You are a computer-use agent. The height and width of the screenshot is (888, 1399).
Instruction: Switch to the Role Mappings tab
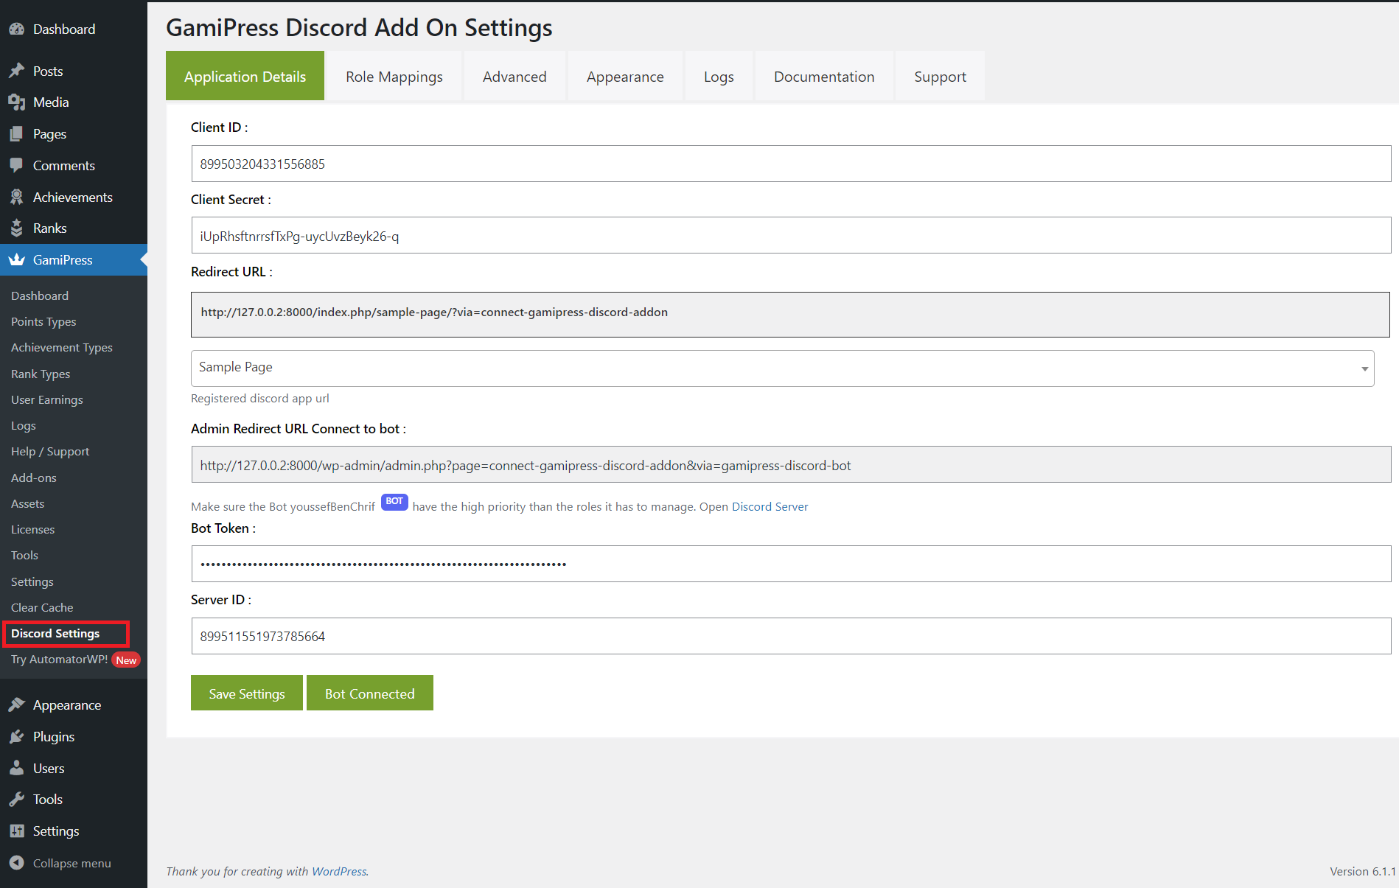(394, 76)
